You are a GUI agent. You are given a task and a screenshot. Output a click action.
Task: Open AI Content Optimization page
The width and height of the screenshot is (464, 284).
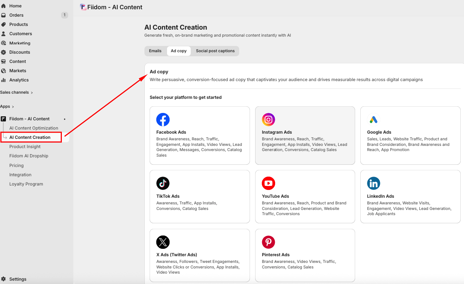(34, 128)
